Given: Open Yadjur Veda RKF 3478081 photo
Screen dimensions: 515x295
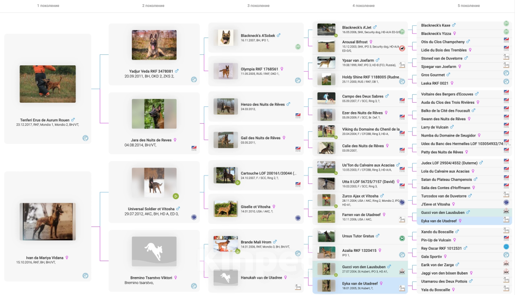Looking at the screenshot, I should 154,45.
